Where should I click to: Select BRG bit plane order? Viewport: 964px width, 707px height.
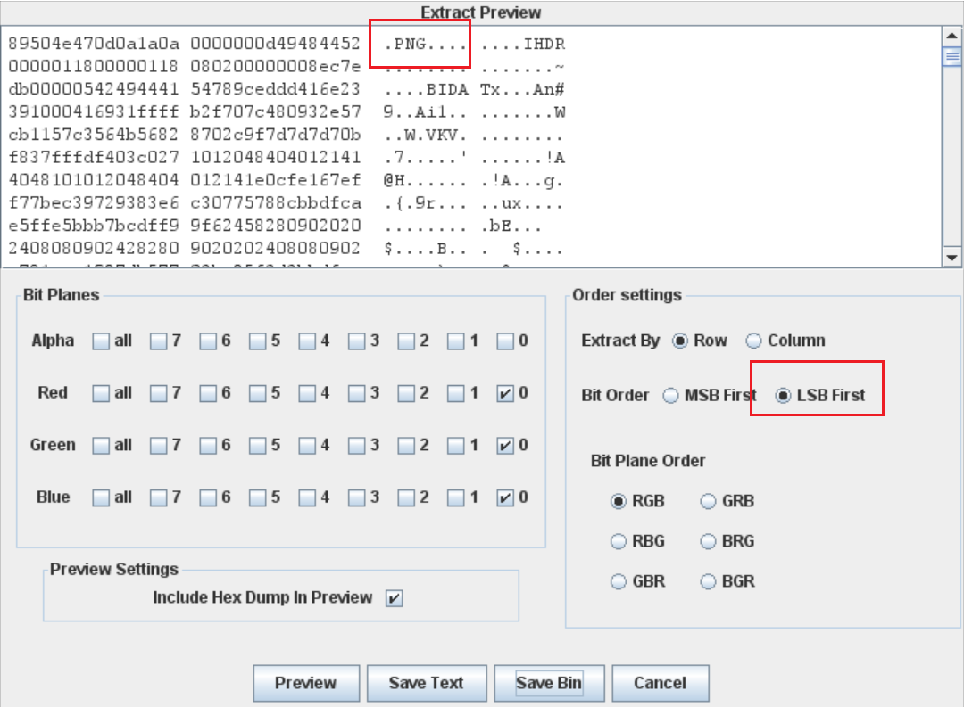click(708, 542)
